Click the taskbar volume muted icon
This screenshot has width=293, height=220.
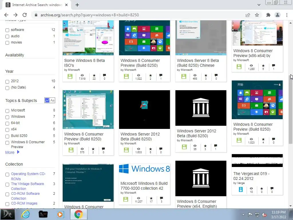264,215
